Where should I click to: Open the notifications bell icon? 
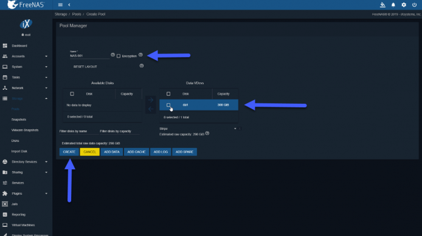pos(393,5)
